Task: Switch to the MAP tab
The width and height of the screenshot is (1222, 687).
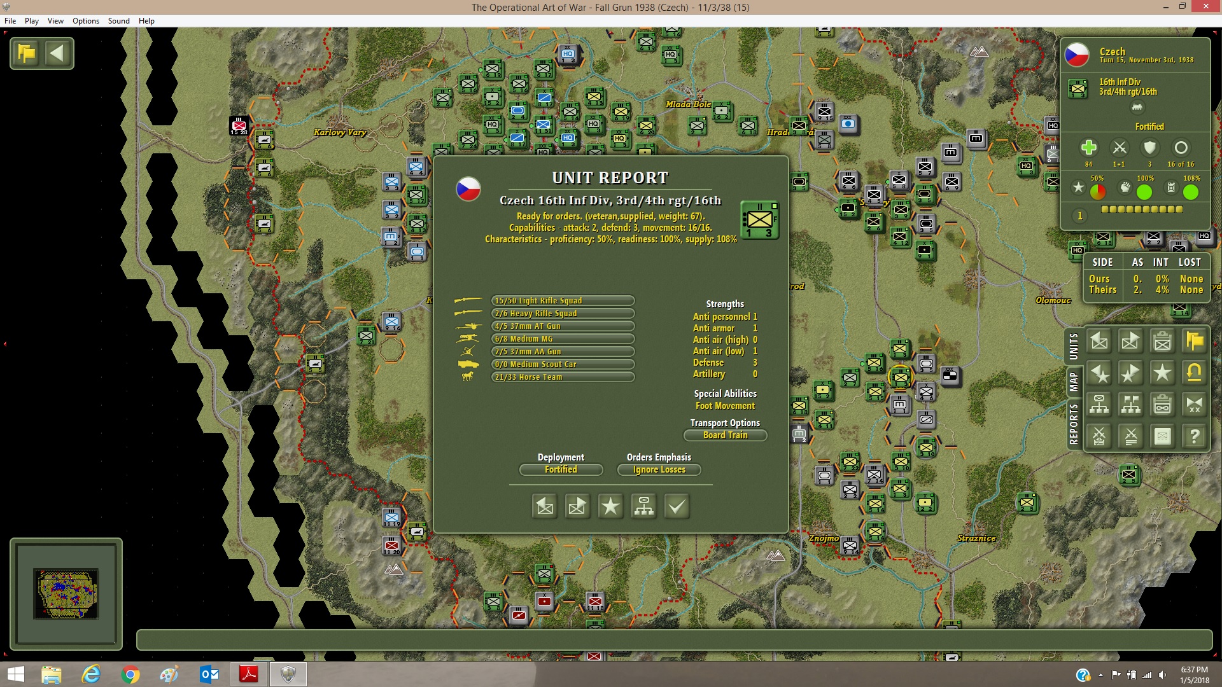Action: 1074,382
